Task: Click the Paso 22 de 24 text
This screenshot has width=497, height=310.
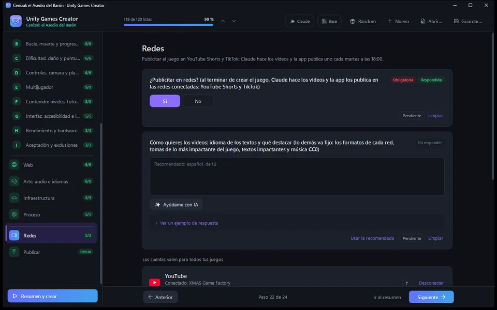Action: click(x=273, y=297)
